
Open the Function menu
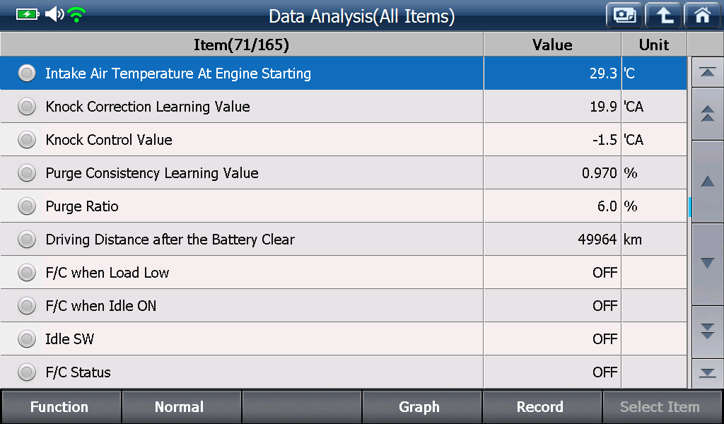coord(61,407)
